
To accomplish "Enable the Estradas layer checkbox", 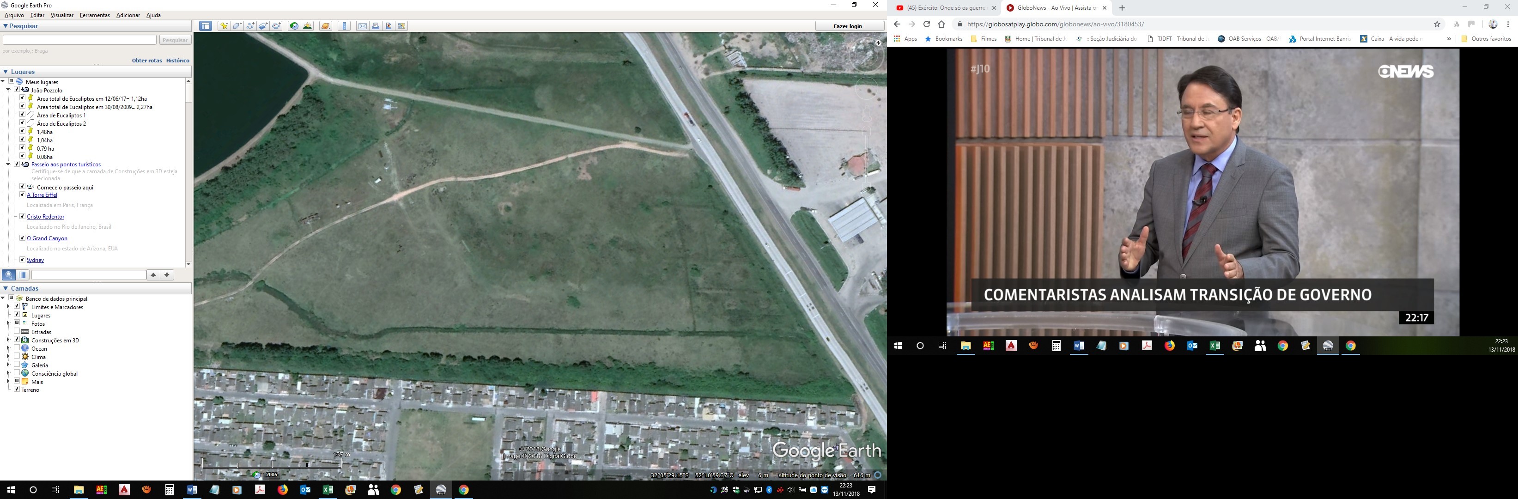I will click(x=17, y=331).
